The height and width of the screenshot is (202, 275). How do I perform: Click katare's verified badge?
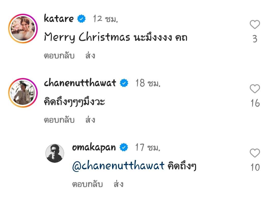81,19
